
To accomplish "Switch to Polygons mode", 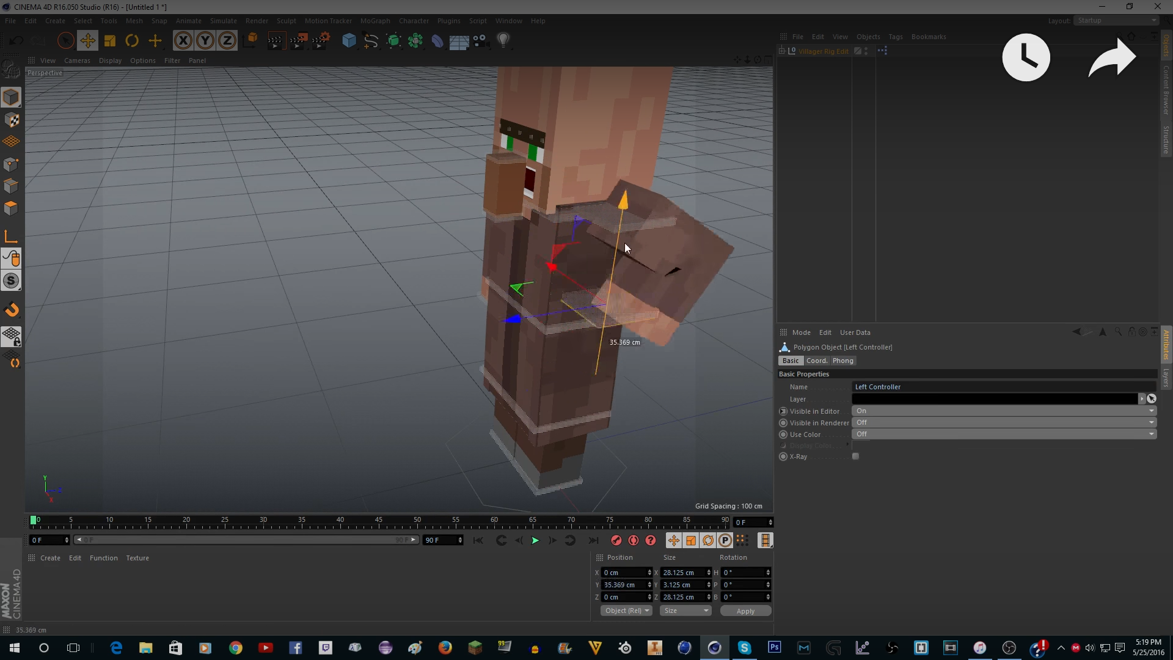I will 11,208.
